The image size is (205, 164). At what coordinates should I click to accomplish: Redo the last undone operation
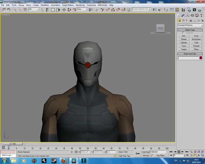9,10
